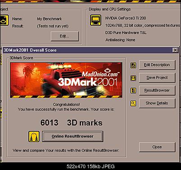Click the ResultBrowser document icon
181x170 pixels.
pyautogui.click(x=133, y=91)
